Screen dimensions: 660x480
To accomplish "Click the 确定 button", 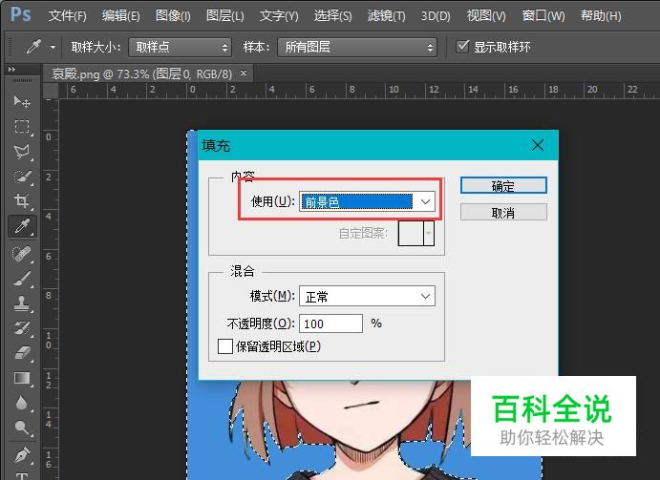I will tap(503, 185).
